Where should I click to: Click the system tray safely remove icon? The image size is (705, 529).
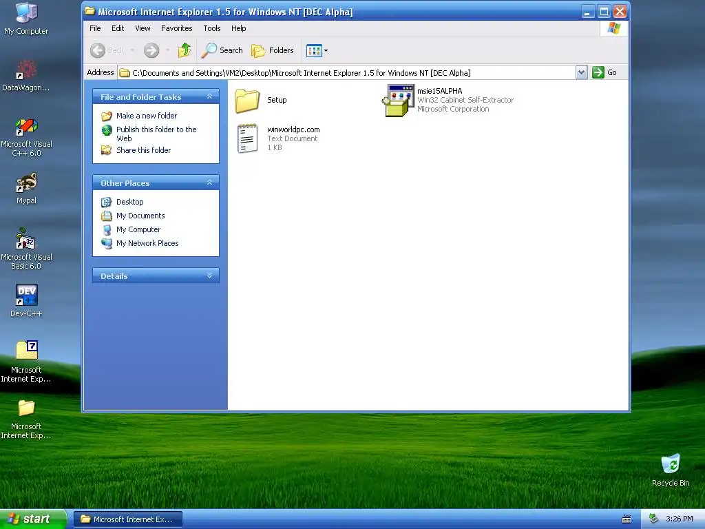pos(653,519)
